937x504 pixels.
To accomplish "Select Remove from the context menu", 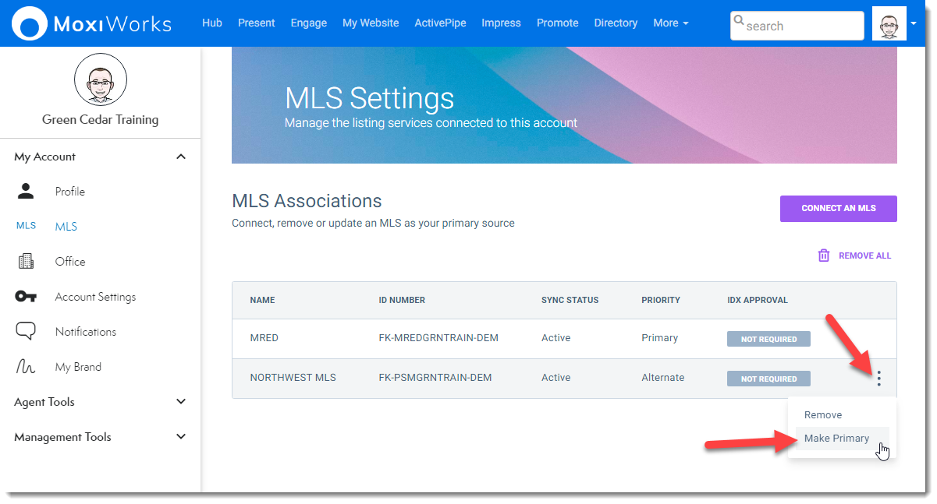I will (823, 415).
